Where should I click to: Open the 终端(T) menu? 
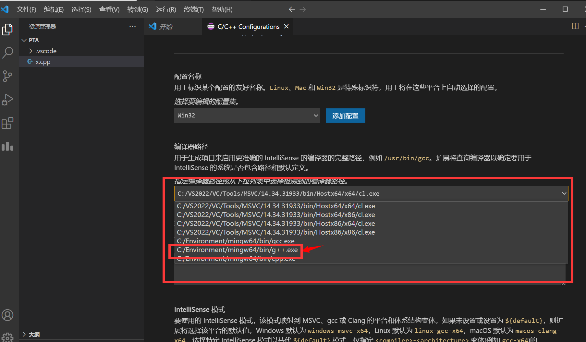click(194, 9)
